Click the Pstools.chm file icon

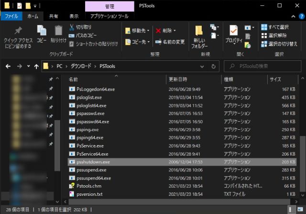[72, 186]
